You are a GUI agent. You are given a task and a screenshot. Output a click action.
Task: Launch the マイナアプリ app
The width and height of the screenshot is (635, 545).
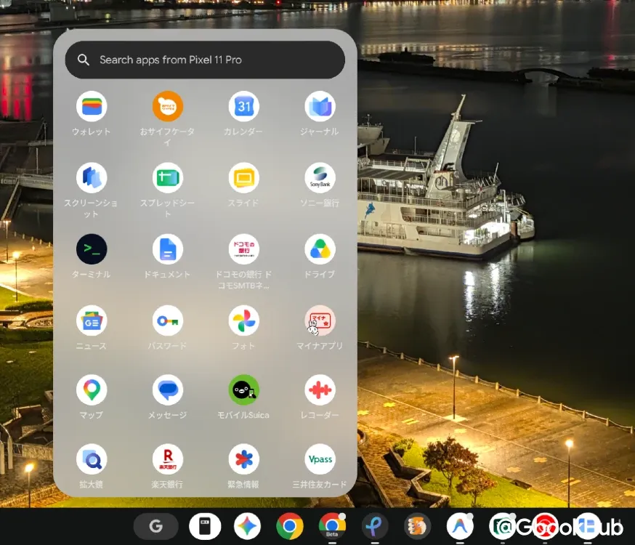320,320
